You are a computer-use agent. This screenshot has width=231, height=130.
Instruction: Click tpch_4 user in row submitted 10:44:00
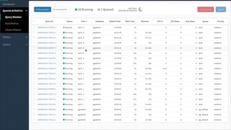click(81, 64)
